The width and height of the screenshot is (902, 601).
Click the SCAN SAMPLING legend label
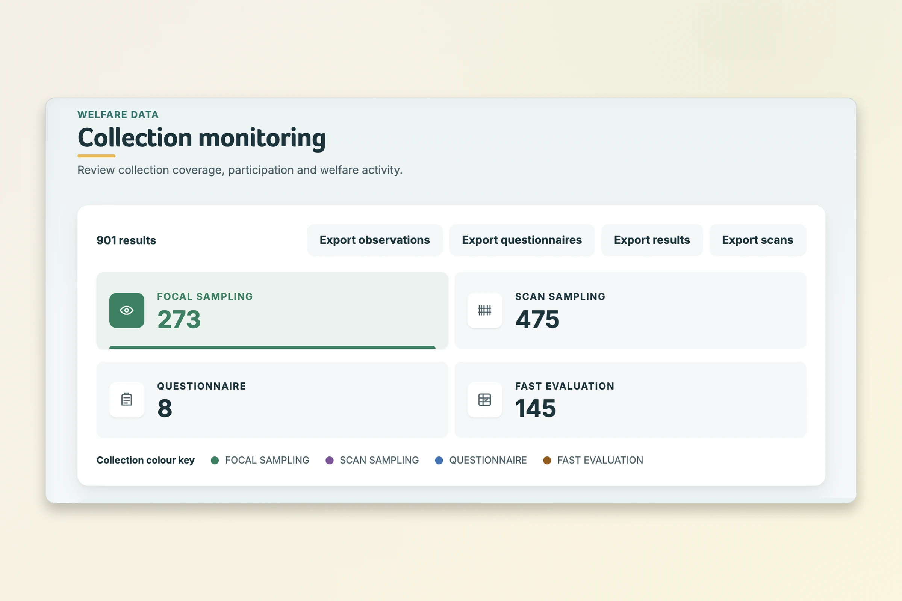coord(379,460)
